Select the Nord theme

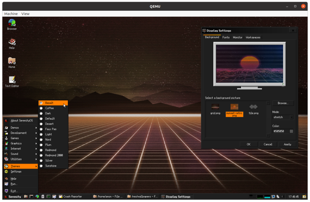point(48,139)
